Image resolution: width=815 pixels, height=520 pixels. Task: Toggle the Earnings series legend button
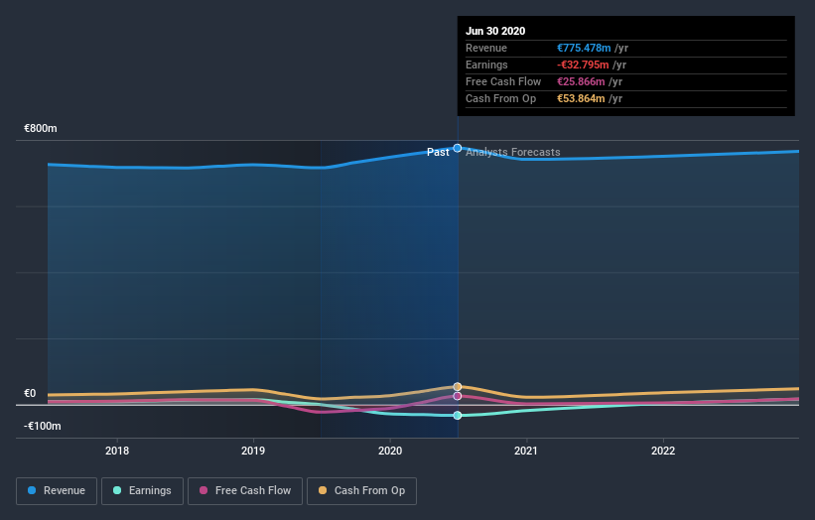coord(142,491)
